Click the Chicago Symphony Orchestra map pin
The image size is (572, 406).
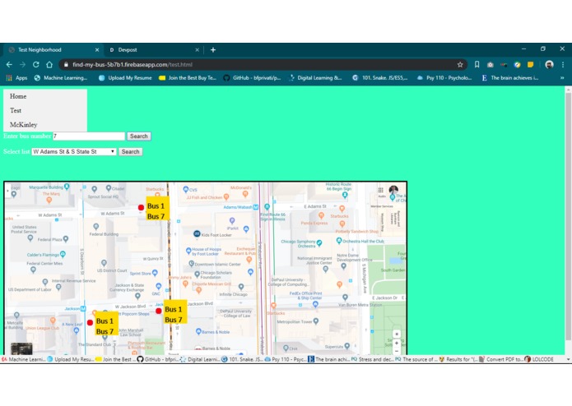[319, 242]
